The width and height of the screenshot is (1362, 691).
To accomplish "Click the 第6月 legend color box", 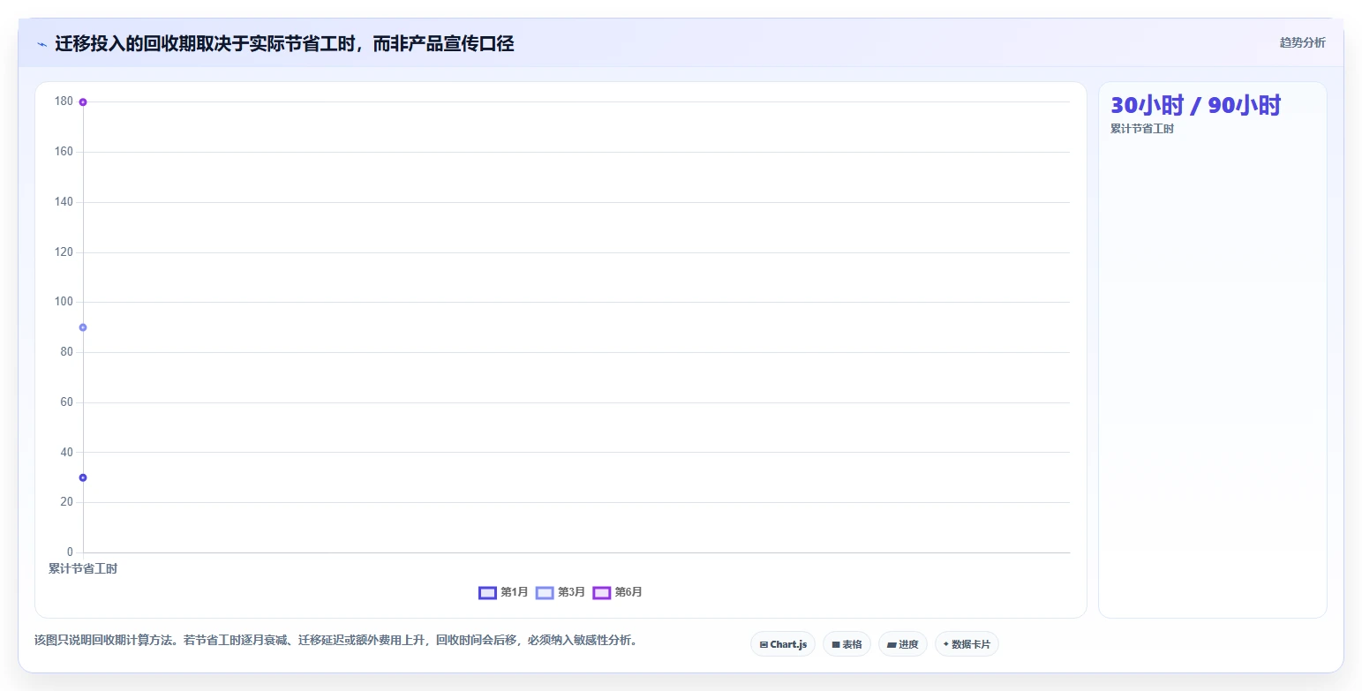I will point(602,592).
